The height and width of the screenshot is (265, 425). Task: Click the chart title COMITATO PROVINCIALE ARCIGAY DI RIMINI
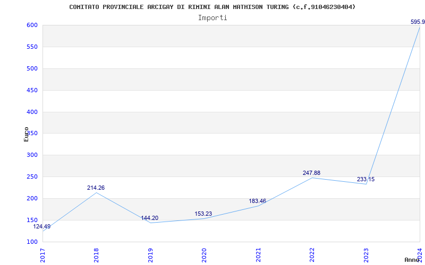[x=212, y=7]
